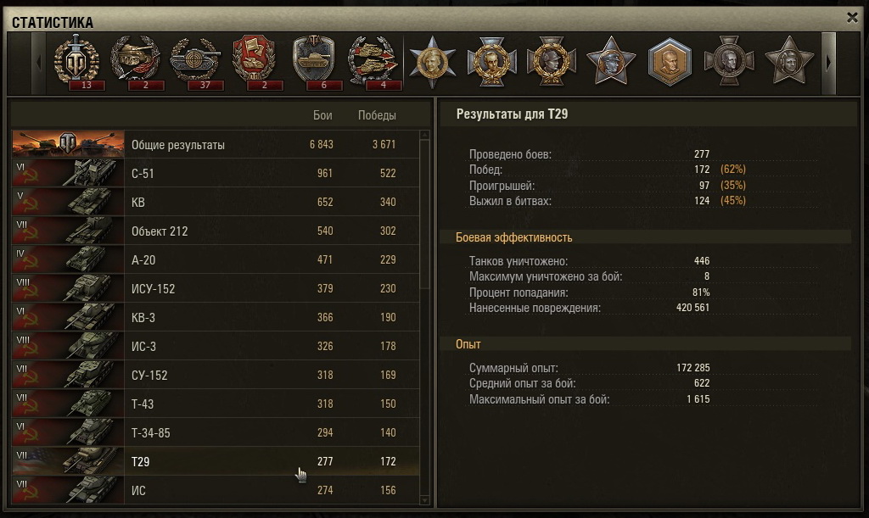Show next medals with right arrow
This screenshot has height=518, width=869.
828,63
